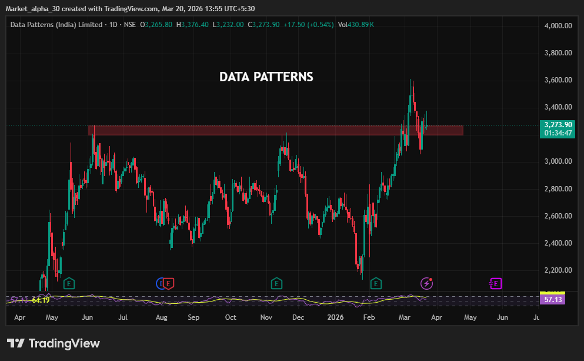The height and width of the screenshot is (361, 584).
Task: Click the yellow RSI value 64.19
Action: coord(41,300)
